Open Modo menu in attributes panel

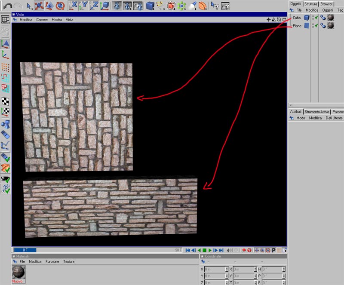coord(301,118)
